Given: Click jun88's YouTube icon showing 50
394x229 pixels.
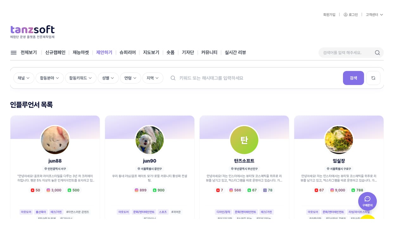Looking at the screenshot, I should coord(33,190).
